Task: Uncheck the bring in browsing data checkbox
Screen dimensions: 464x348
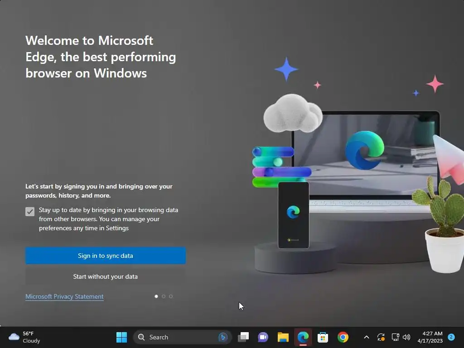Action: coord(30,212)
